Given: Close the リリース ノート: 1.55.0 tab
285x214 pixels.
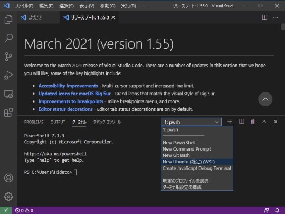Looking at the screenshot, I should click(x=113, y=17).
